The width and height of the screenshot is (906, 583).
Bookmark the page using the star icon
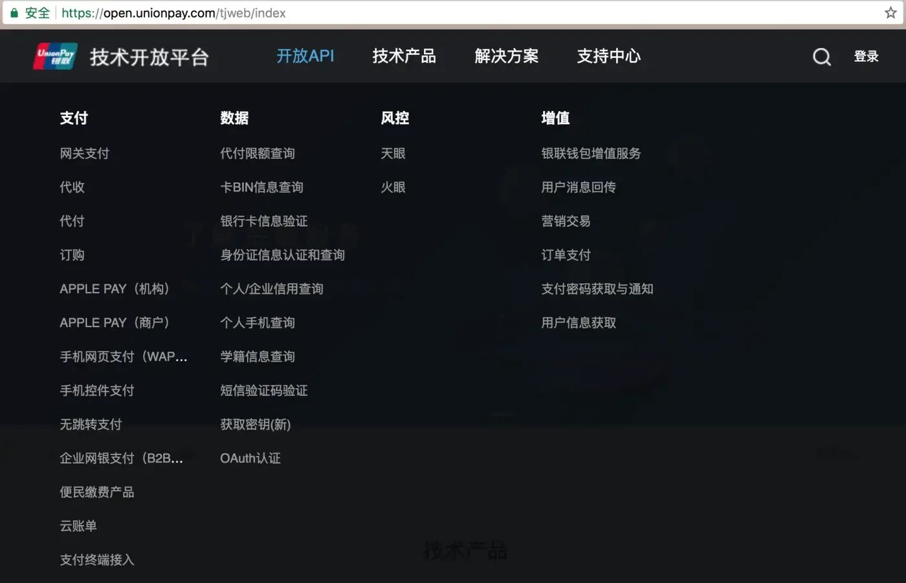(x=890, y=12)
